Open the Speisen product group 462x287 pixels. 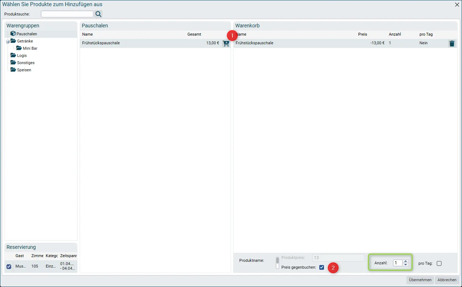(24, 70)
